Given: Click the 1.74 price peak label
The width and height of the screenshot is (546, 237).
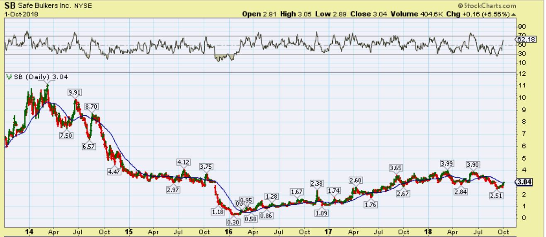Looking at the screenshot, I should [334, 191].
